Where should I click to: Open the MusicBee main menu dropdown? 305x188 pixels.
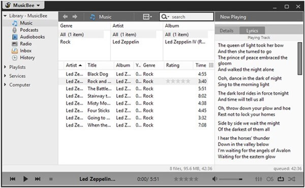click(23, 5)
